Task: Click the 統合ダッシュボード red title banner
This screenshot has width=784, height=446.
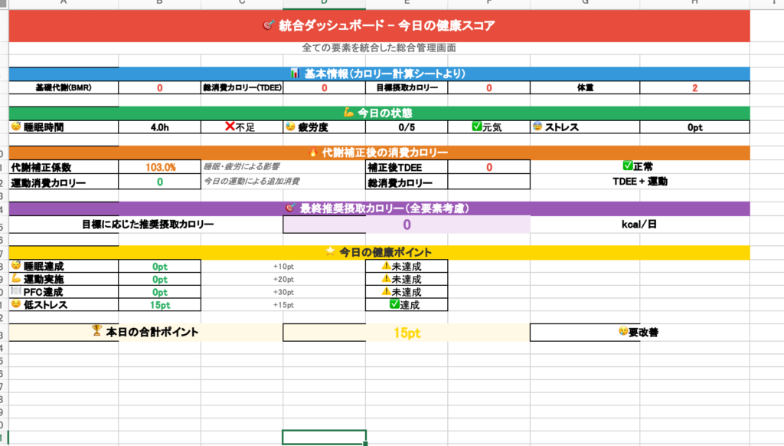Action: click(379, 25)
